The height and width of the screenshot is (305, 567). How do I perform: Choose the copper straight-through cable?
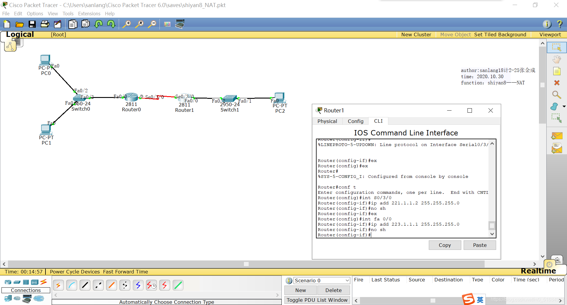pos(85,285)
